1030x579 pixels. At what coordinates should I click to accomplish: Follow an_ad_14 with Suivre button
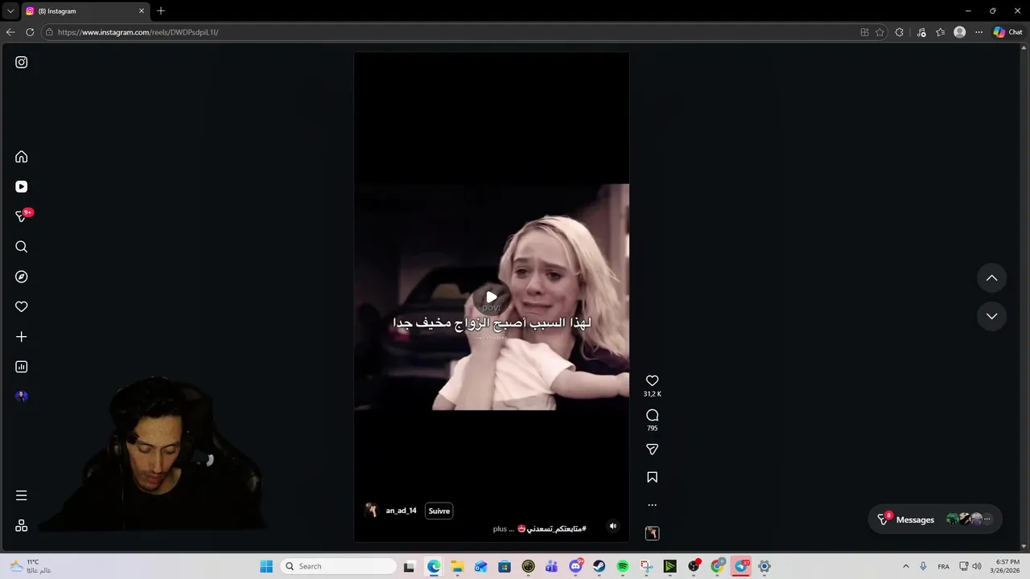pos(439,511)
